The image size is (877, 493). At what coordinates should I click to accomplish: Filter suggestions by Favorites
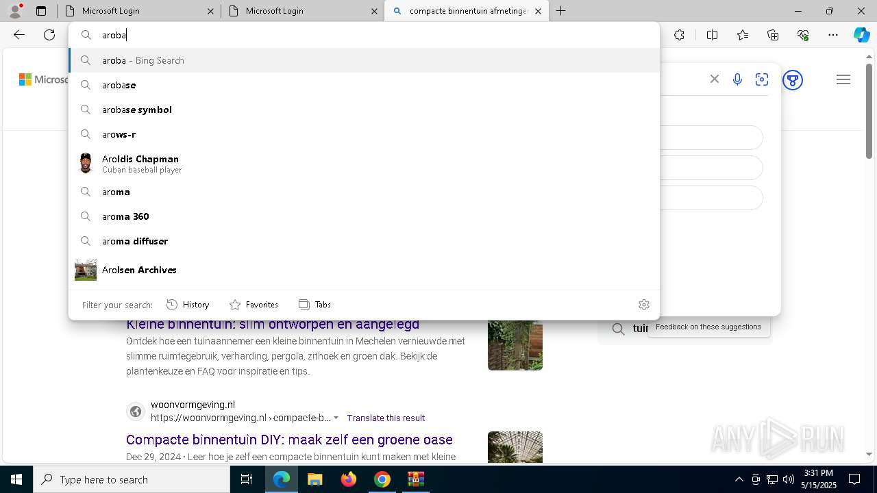pos(254,305)
